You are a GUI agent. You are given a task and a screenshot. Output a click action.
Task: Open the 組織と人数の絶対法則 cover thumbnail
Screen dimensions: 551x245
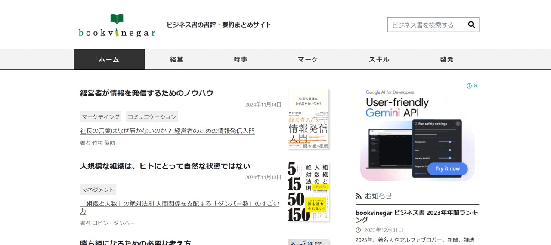(308, 192)
